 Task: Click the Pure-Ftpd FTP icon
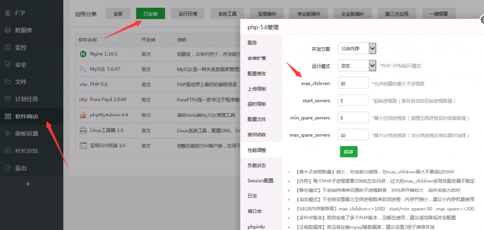pos(83,100)
